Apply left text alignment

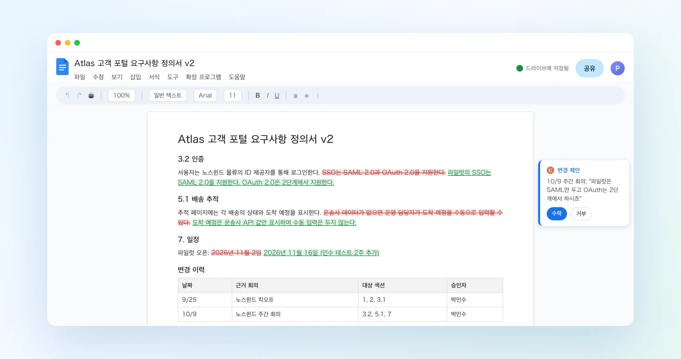[x=296, y=95]
